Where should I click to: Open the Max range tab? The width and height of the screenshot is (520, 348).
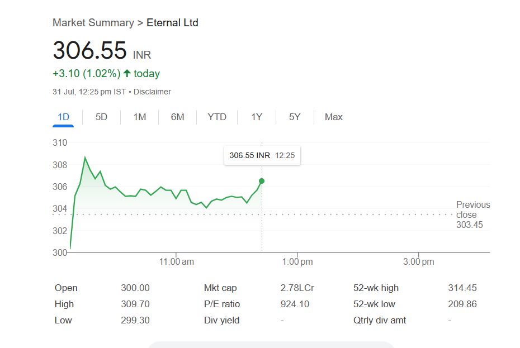[334, 117]
